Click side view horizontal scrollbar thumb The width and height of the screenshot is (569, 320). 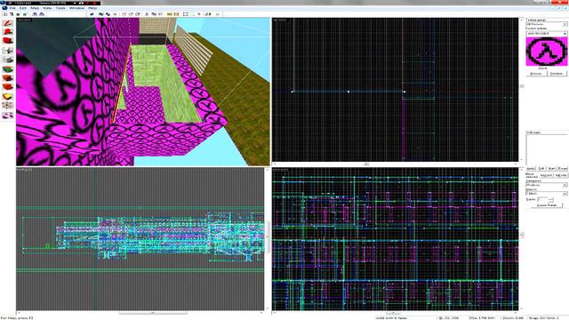coord(393,313)
